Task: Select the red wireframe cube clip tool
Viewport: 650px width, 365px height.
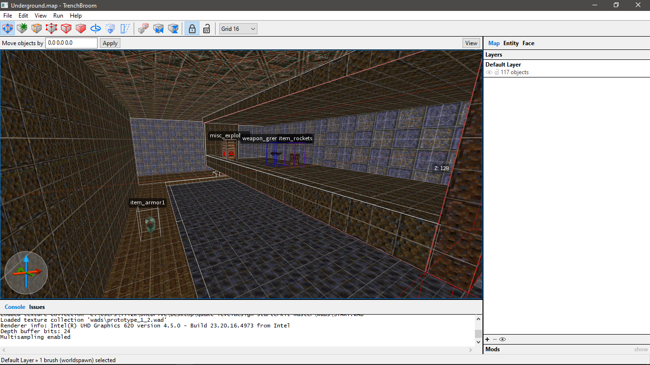Action: tap(66, 29)
